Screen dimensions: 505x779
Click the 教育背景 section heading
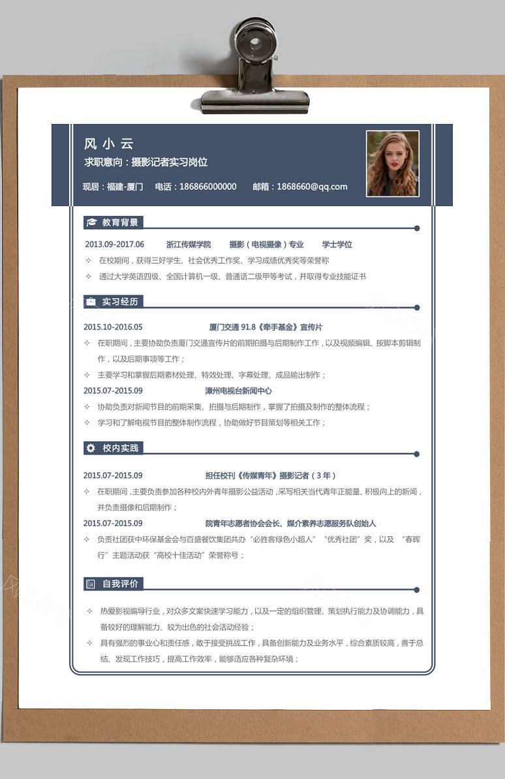(x=120, y=222)
